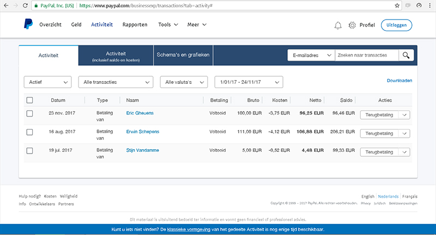
Task: Open the Privacy footer link
Action: click(366, 203)
